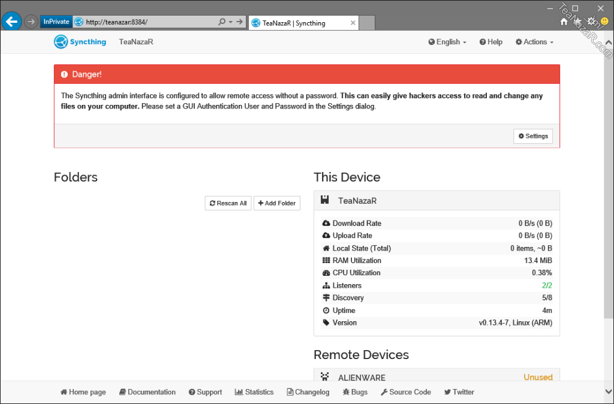Click the Add Folder button
The image size is (614, 404).
coord(277,203)
